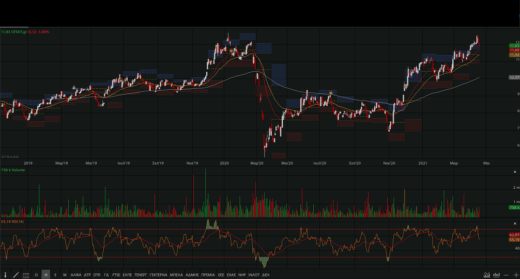Click the bar chart type icon
The height and width of the screenshot is (279, 520).
coord(497,275)
